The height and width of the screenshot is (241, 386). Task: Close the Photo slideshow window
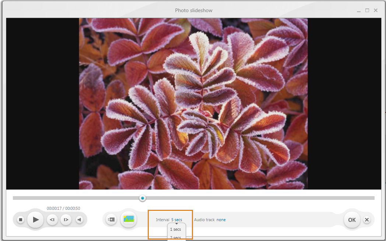[376, 10]
